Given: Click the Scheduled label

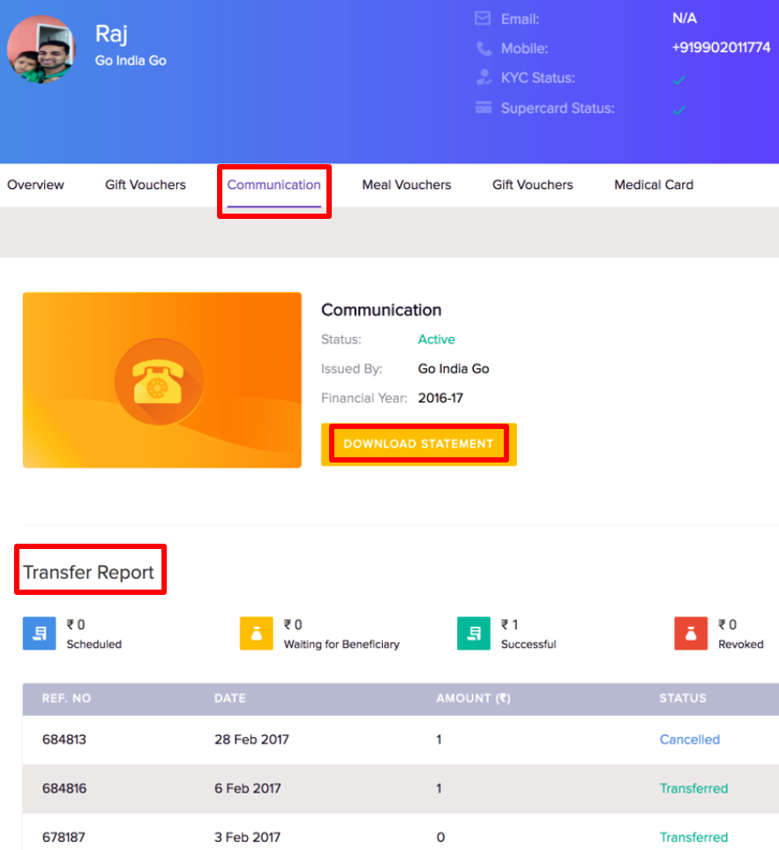Looking at the screenshot, I should (94, 644).
